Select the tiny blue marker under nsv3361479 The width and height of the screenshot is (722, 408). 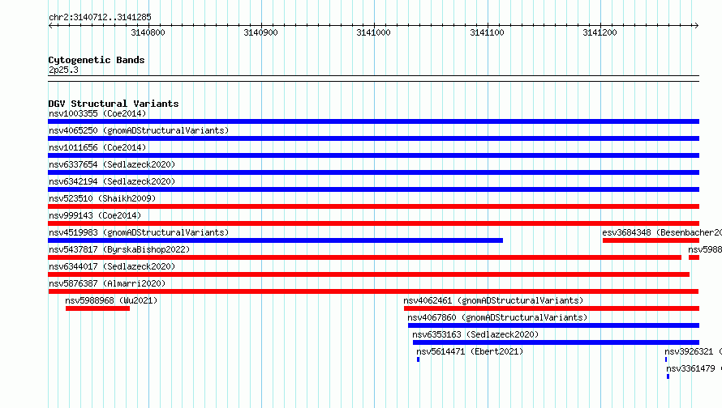tap(668, 376)
